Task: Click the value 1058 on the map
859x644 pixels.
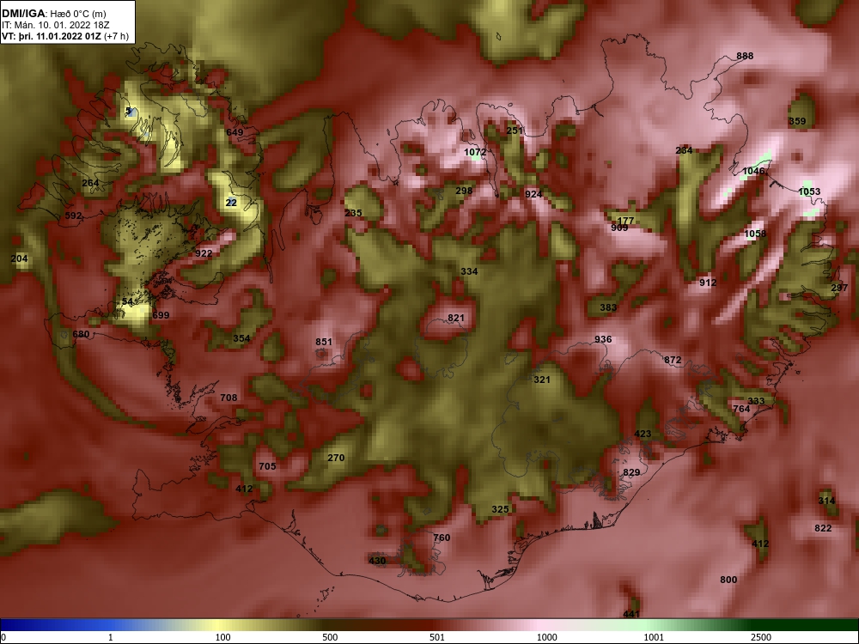Action: pos(755,234)
